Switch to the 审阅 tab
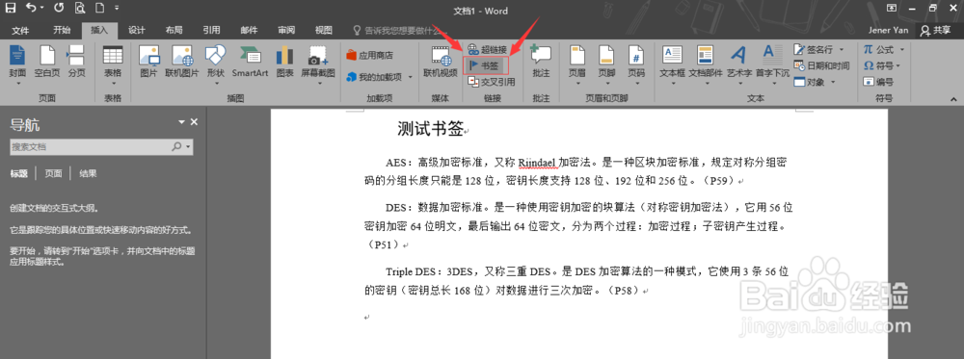 point(286,30)
